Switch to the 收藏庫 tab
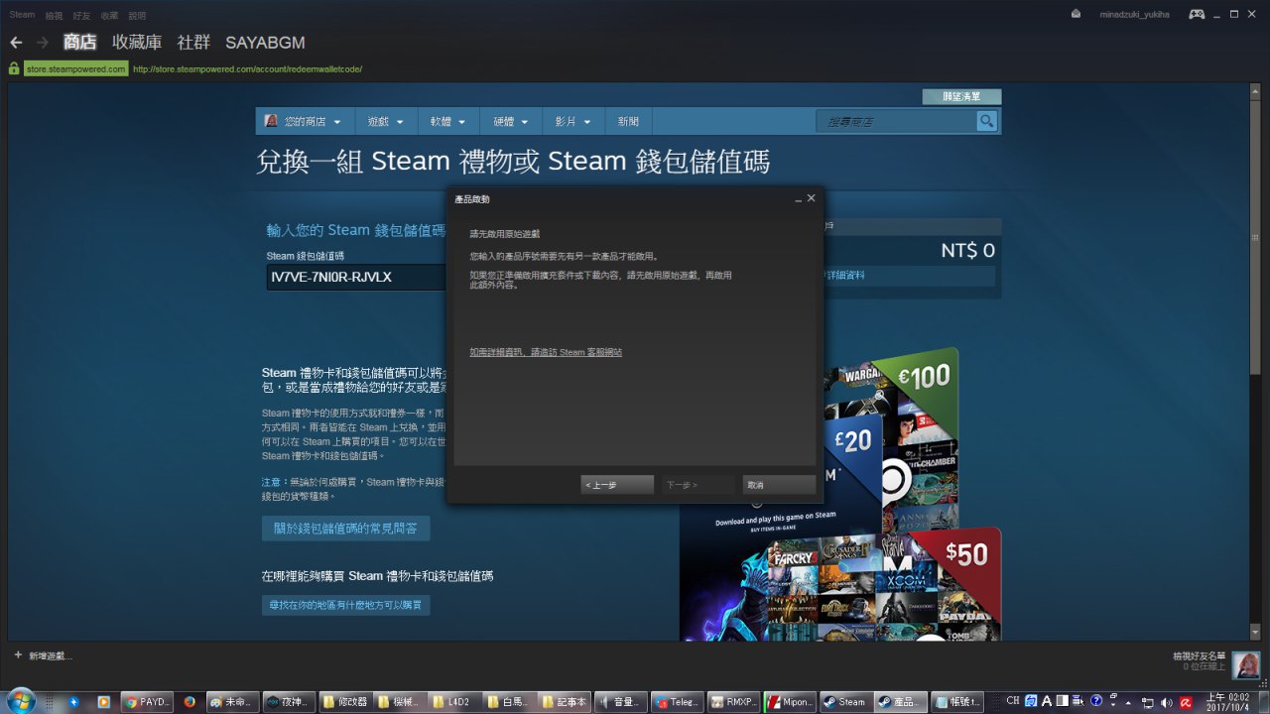This screenshot has height=714, width=1270. click(137, 43)
